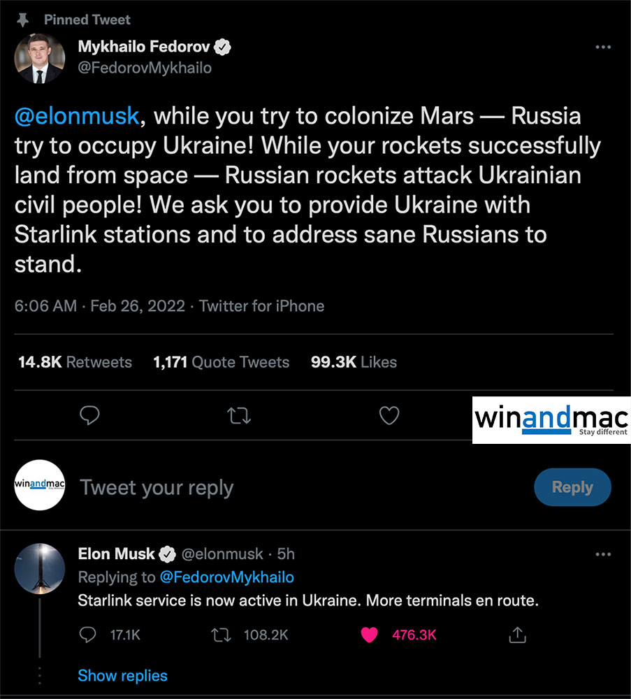Open the @elonmusk mention in the tweet
The height and width of the screenshot is (699, 631).
click(77, 115)
